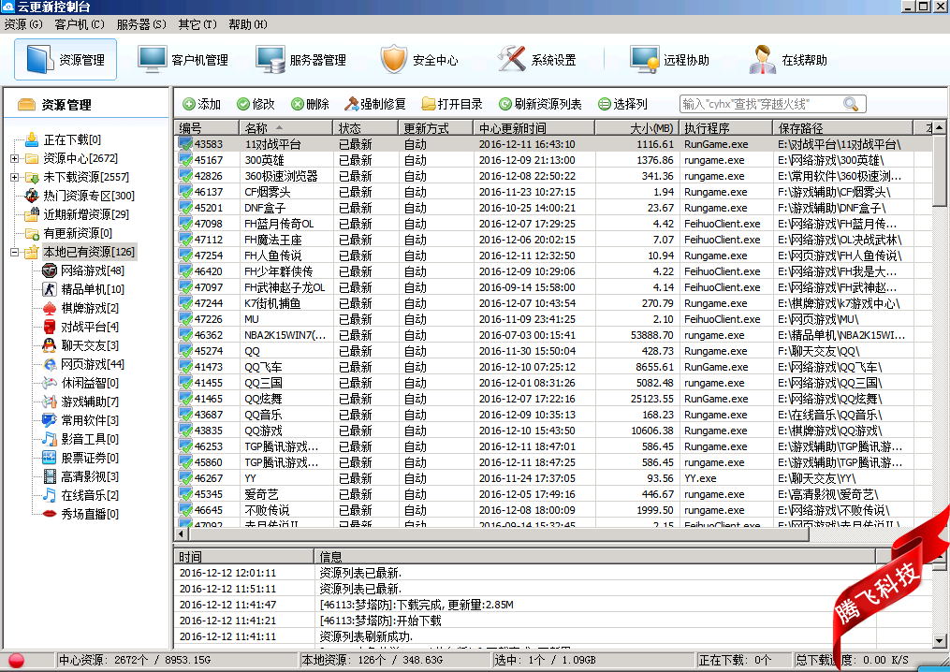Open 服务器管理 section
Screen dimensions: 950x672
(300, 59)
